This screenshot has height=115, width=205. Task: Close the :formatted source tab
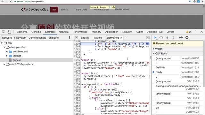pyautogui.click(x=121, y=38)
